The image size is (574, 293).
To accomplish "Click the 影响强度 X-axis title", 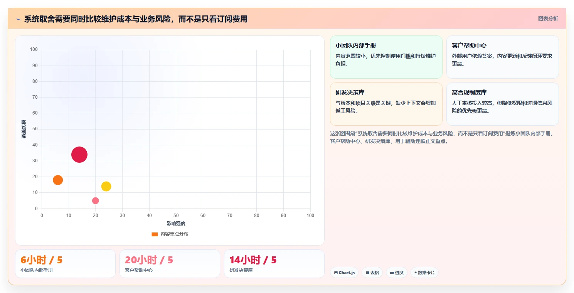I will point(176,224).
